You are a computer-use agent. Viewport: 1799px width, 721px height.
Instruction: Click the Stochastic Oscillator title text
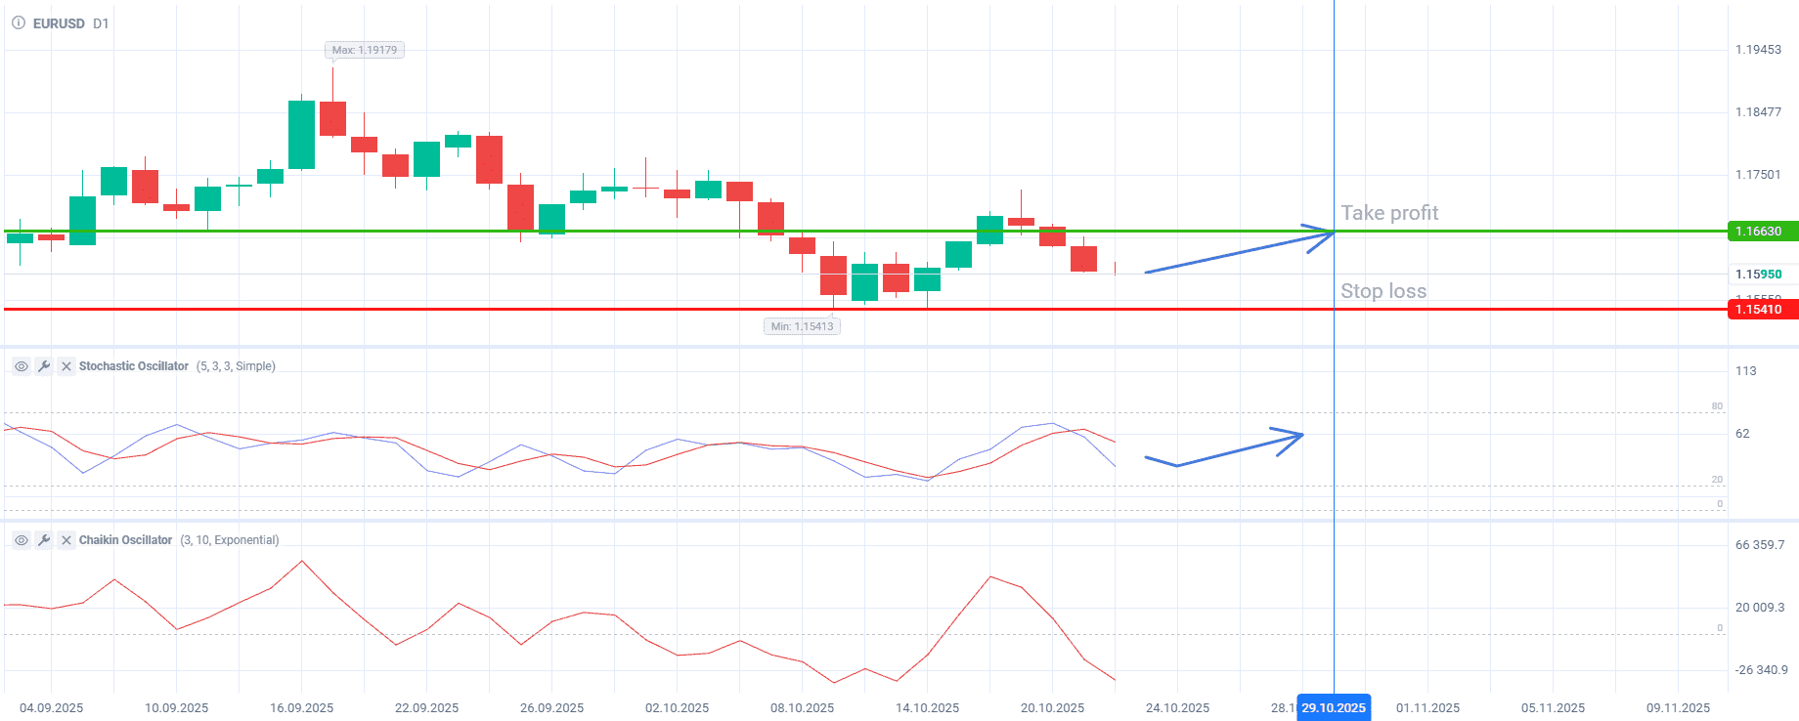point(134,366)
